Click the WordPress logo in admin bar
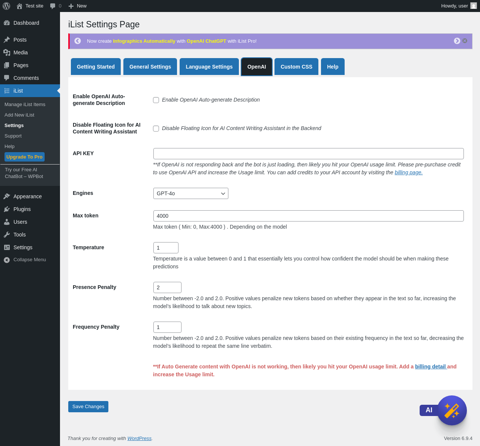480x446 pixels. click(6, 6)
